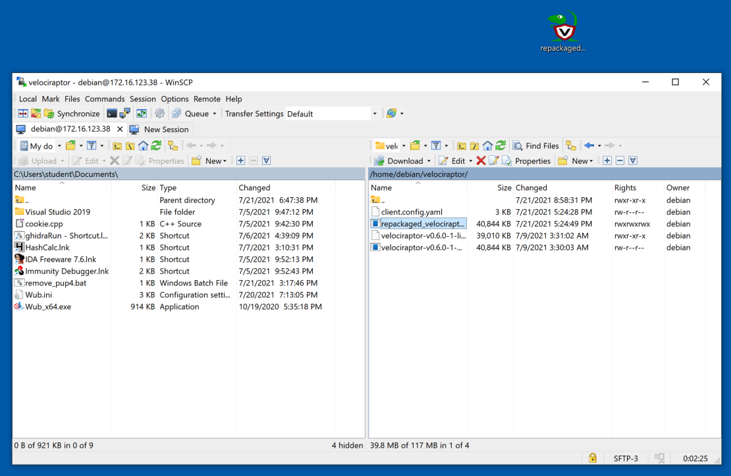Go to remote root directory icon
Screen dimensions: 731x476
pos(475,146)
